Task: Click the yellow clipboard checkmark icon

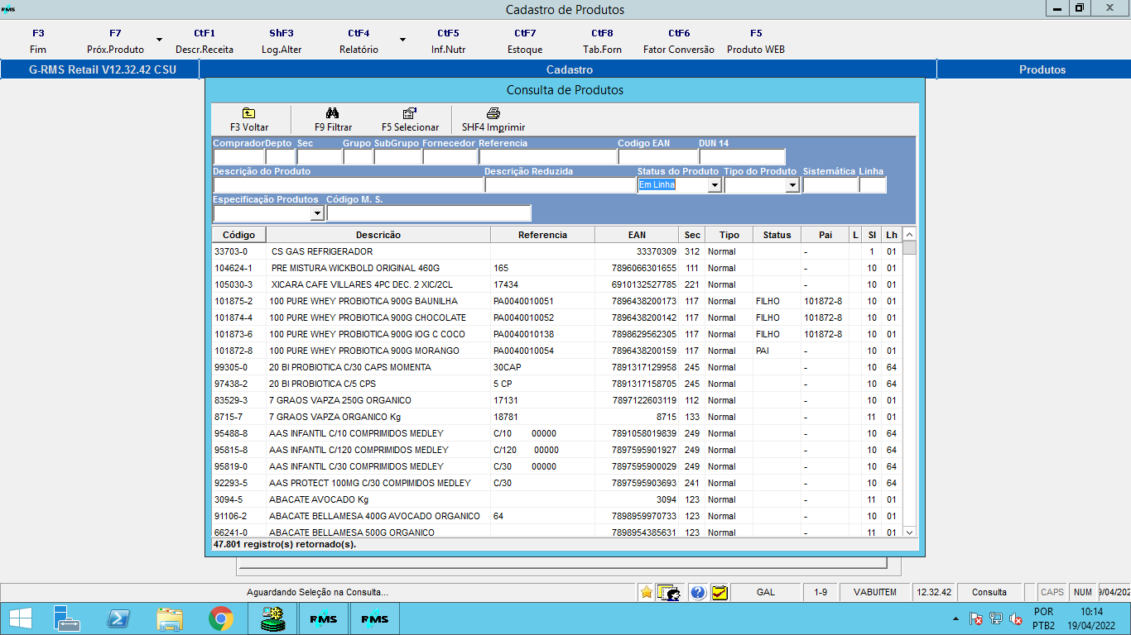Action: tap(720, 592)
